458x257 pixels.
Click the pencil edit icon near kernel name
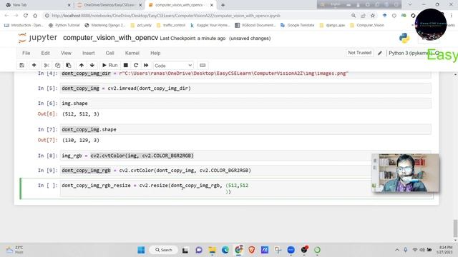[380, 53]
